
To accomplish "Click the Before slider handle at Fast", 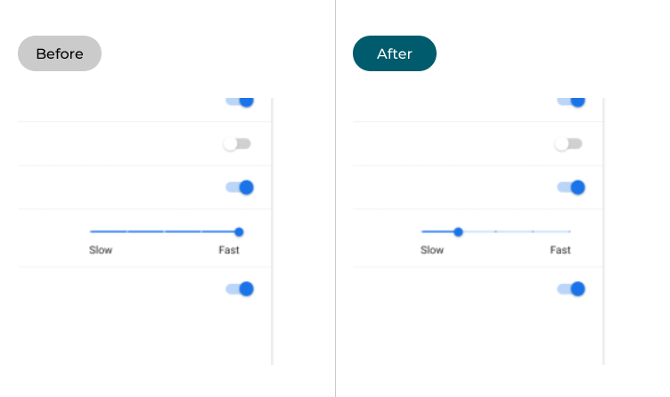I will coord(239,231).
